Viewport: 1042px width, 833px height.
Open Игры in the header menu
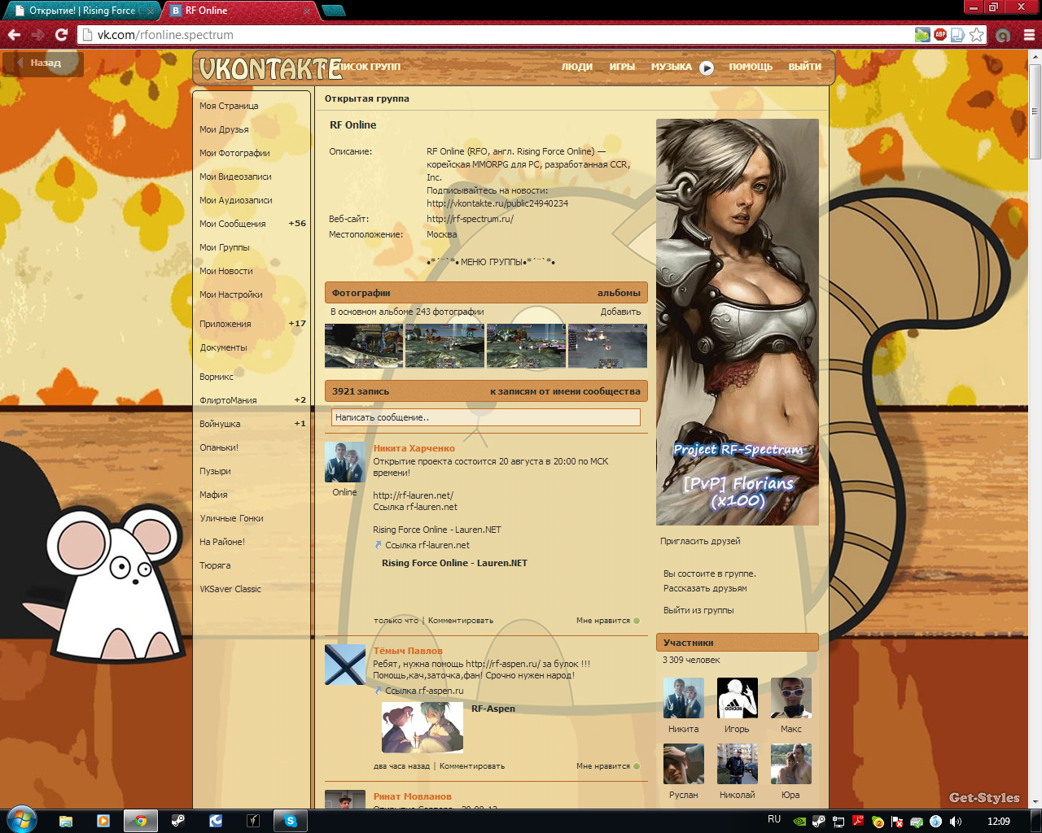[622, 67]
